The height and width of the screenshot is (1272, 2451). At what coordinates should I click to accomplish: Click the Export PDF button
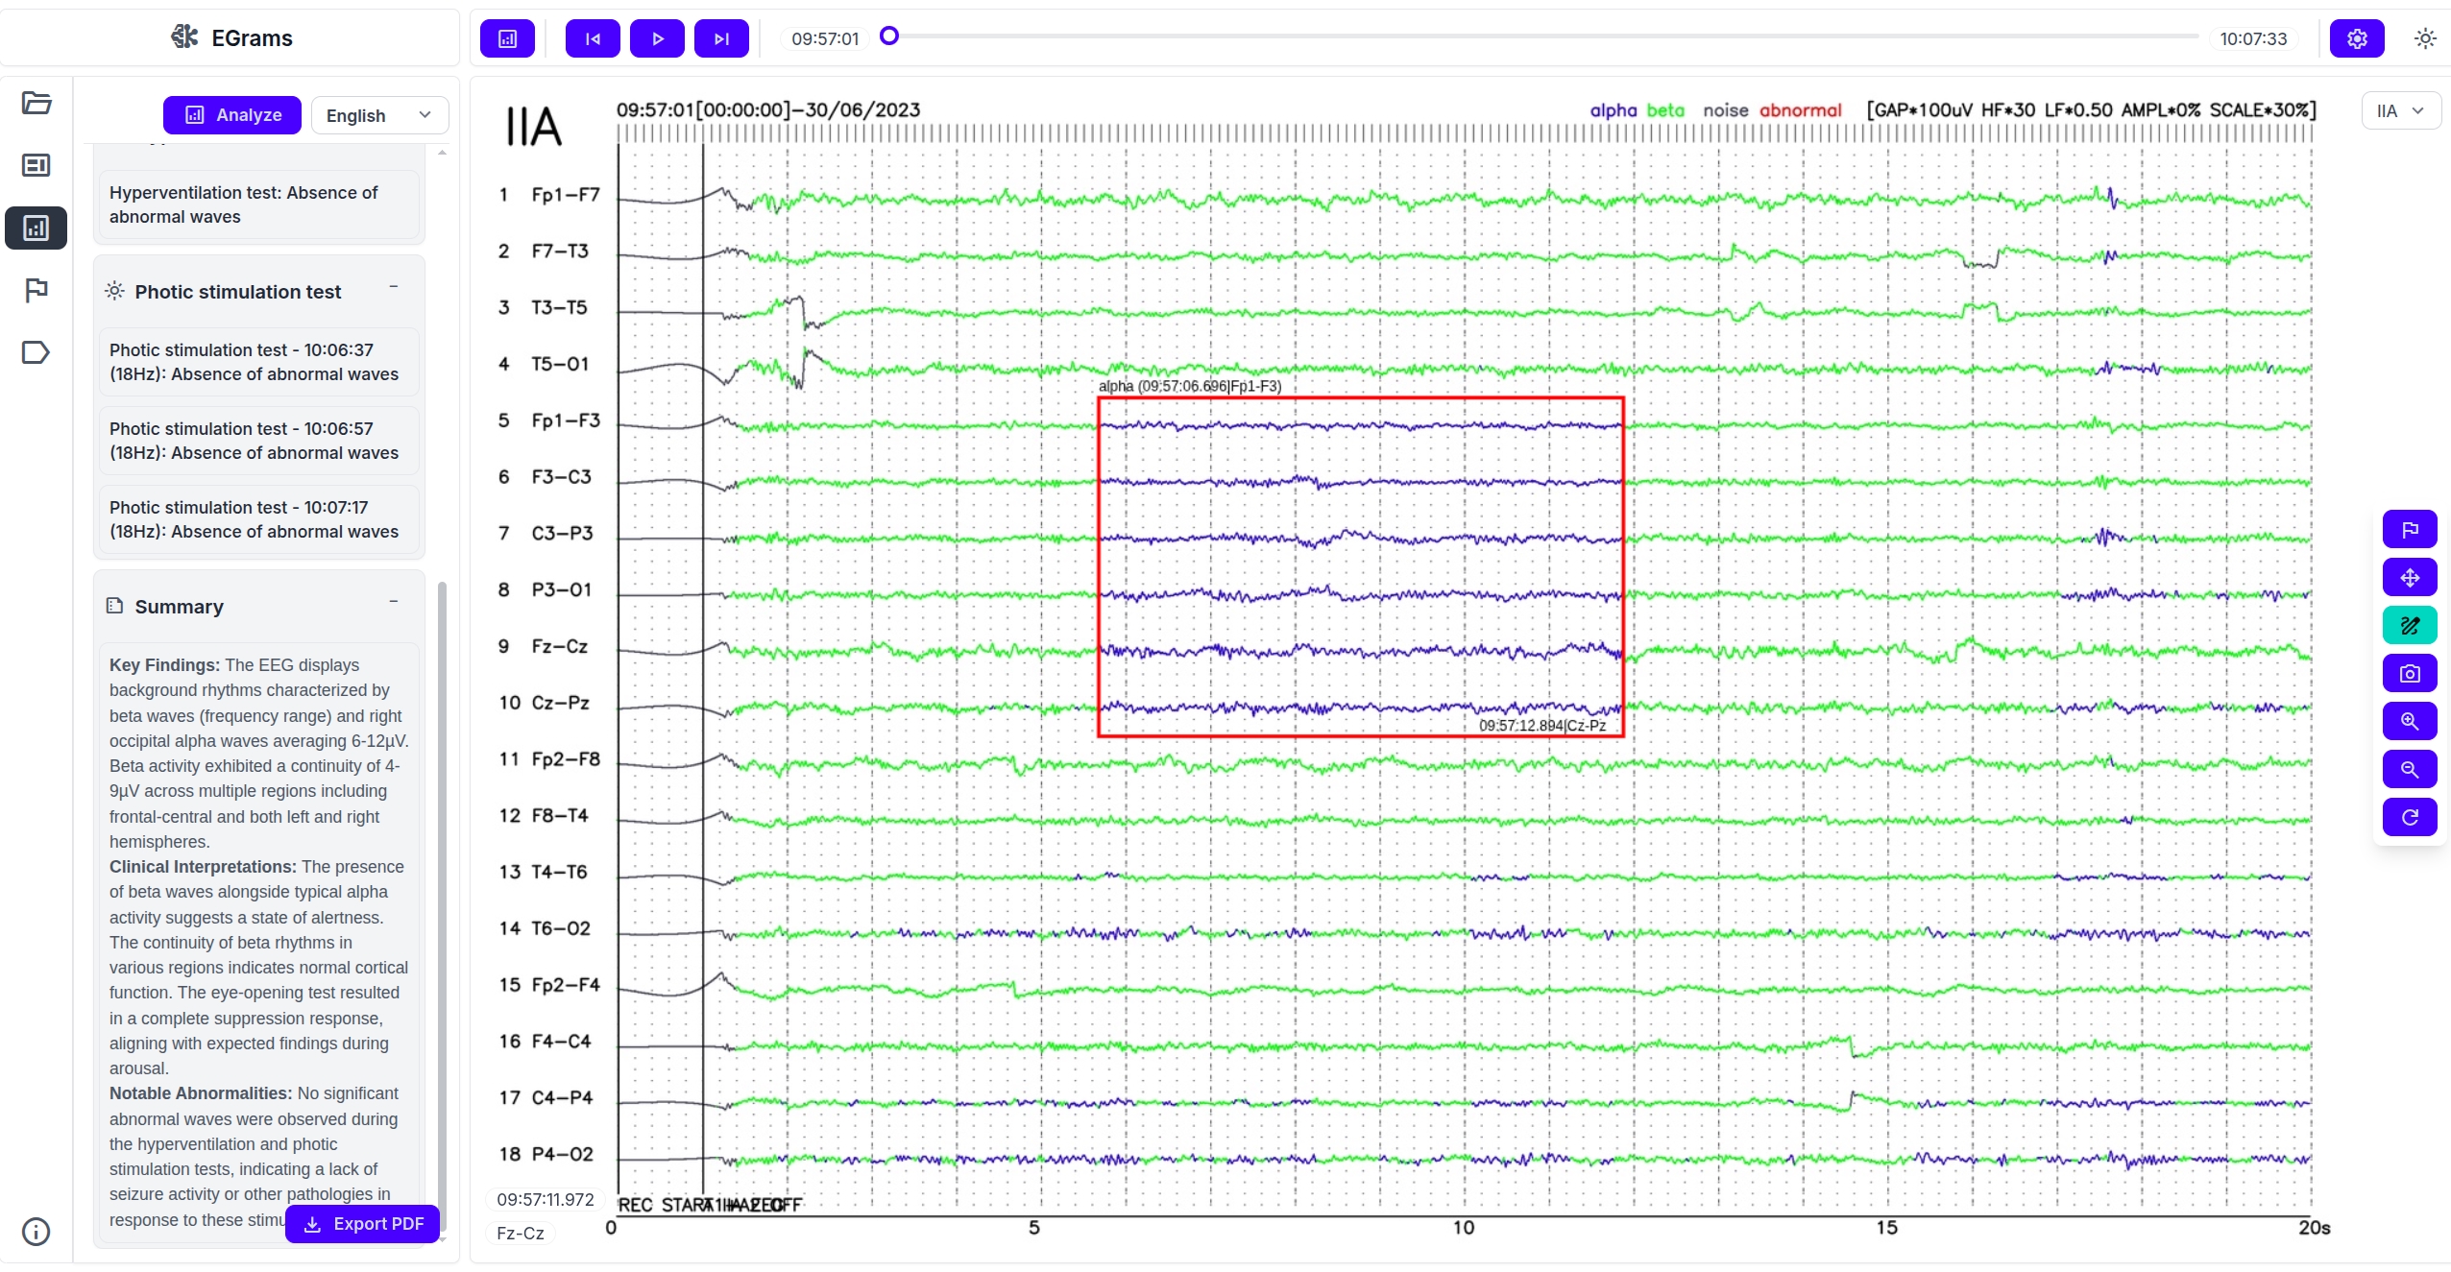click(362, 1224)
